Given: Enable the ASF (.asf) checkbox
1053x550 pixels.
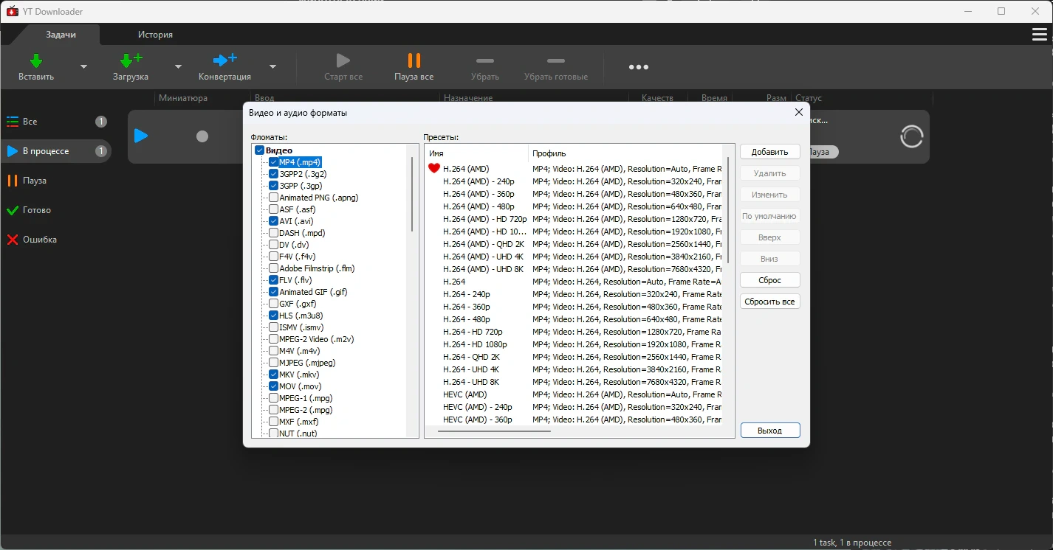Looking at the screenshot, I should click(x=274, y=209).
